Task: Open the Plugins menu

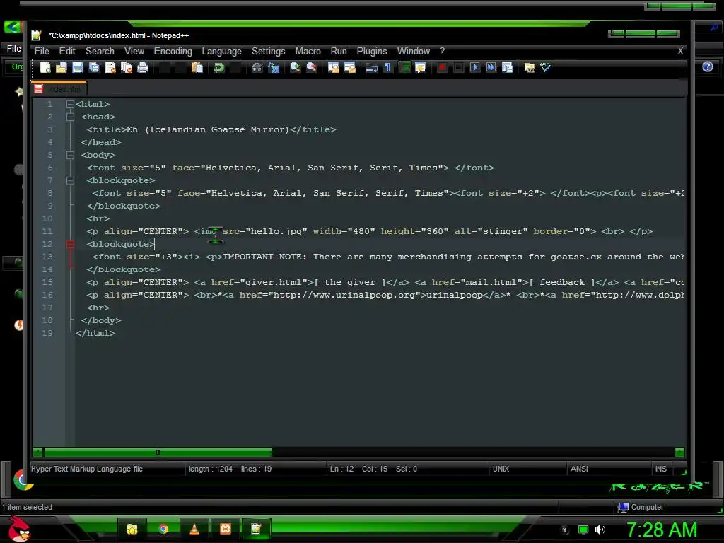Action: [x=372, y=51]
